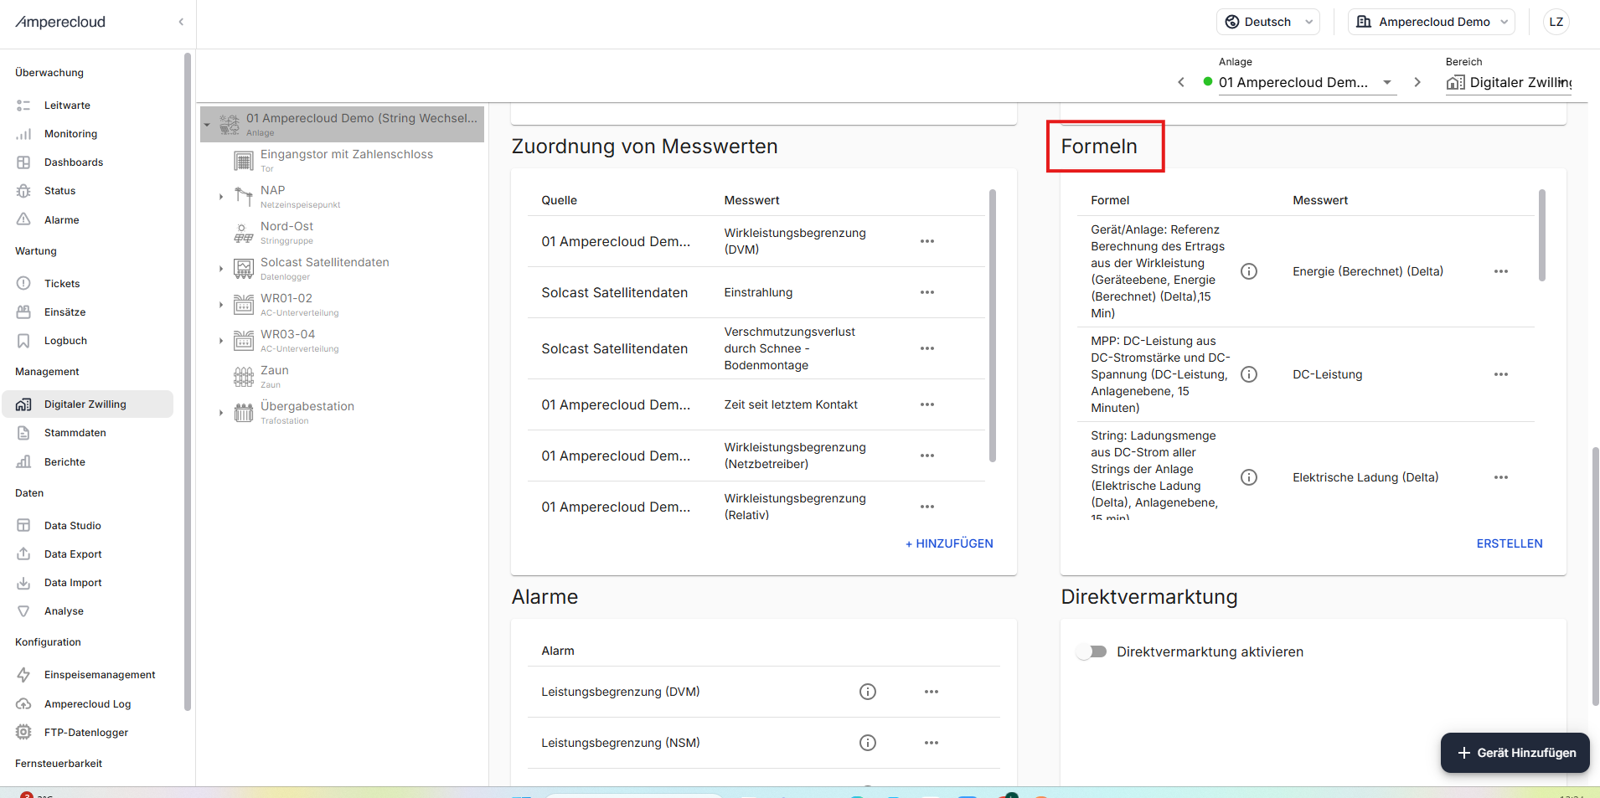
Task: Click info icon next to DC-Leistung formula
Action: tap(1248, 374)
